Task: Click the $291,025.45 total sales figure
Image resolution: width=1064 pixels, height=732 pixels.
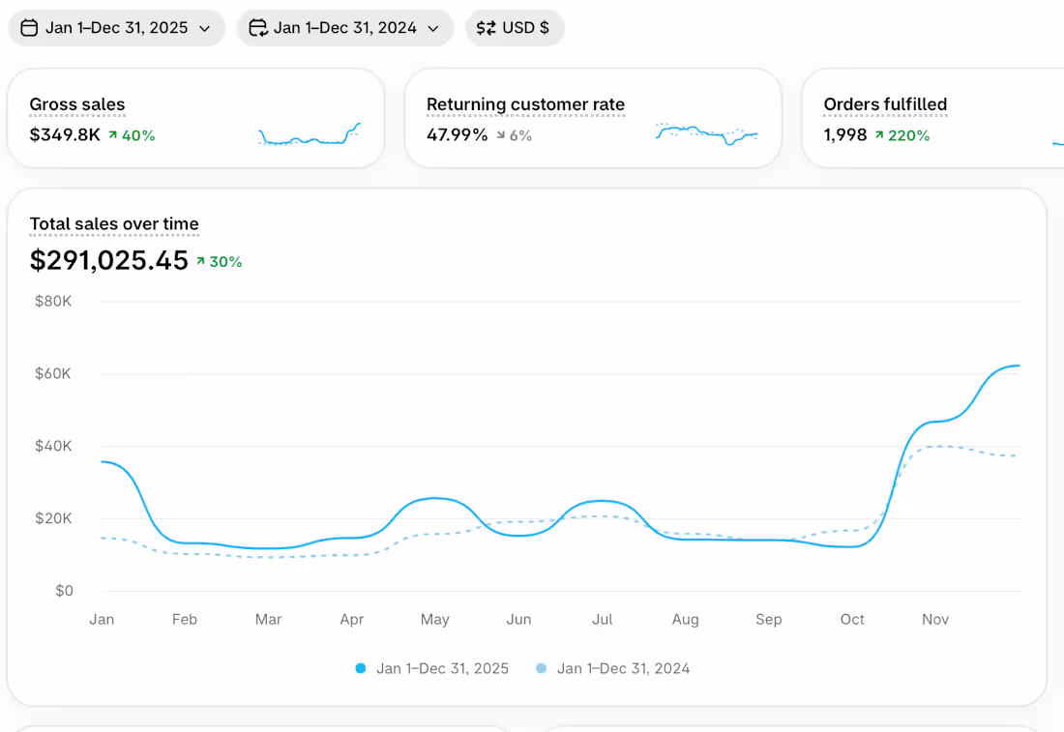Action: coord(108,260)
